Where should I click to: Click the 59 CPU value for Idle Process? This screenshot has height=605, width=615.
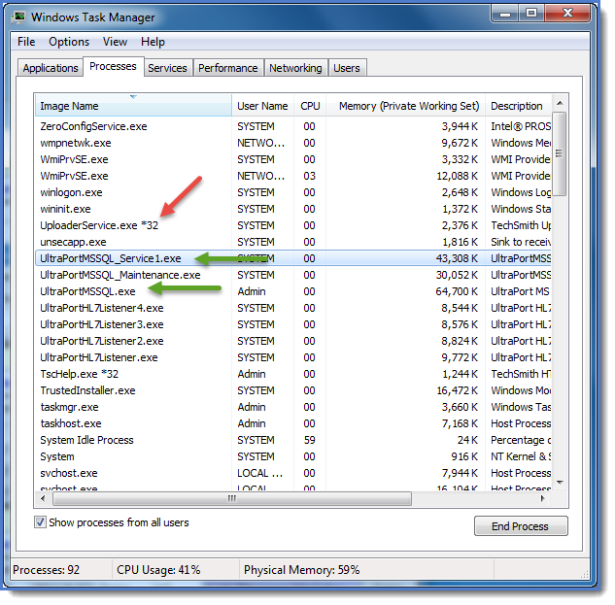[310, 440]
